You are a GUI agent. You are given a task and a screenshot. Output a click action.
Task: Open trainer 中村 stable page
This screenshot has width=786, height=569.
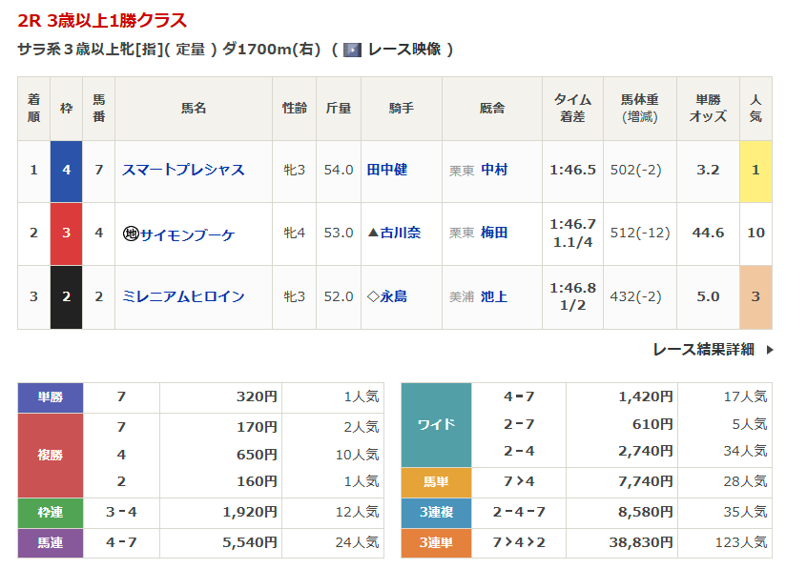tap(494, 170)
